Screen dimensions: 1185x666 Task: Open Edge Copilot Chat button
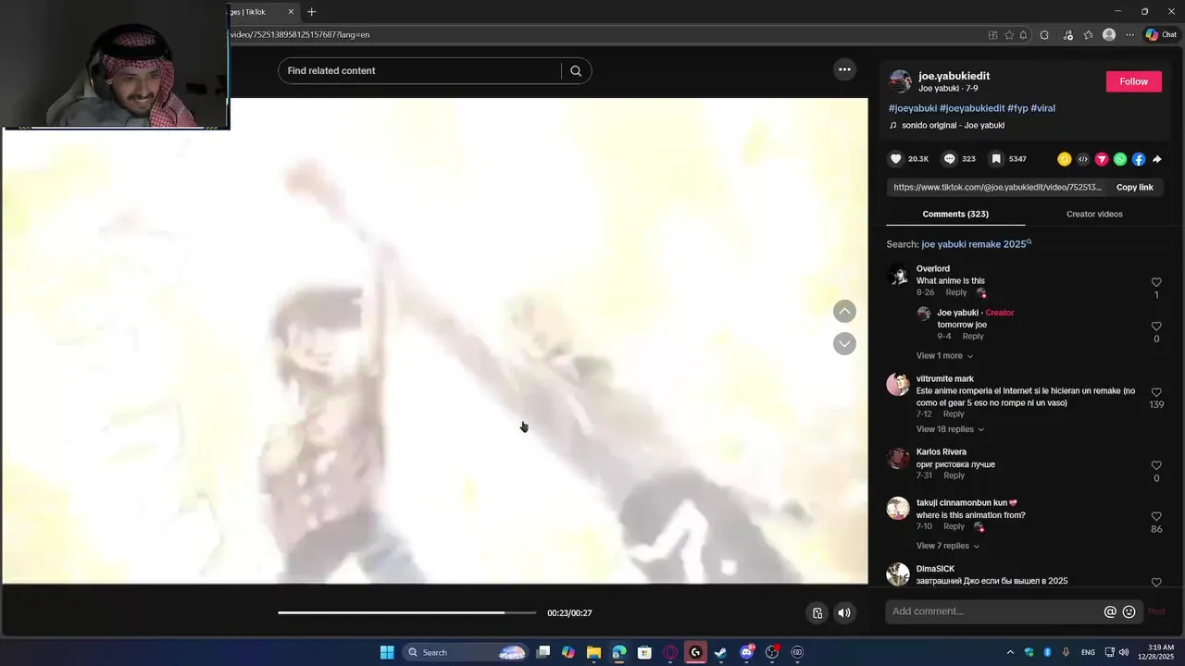(1161, 35)
